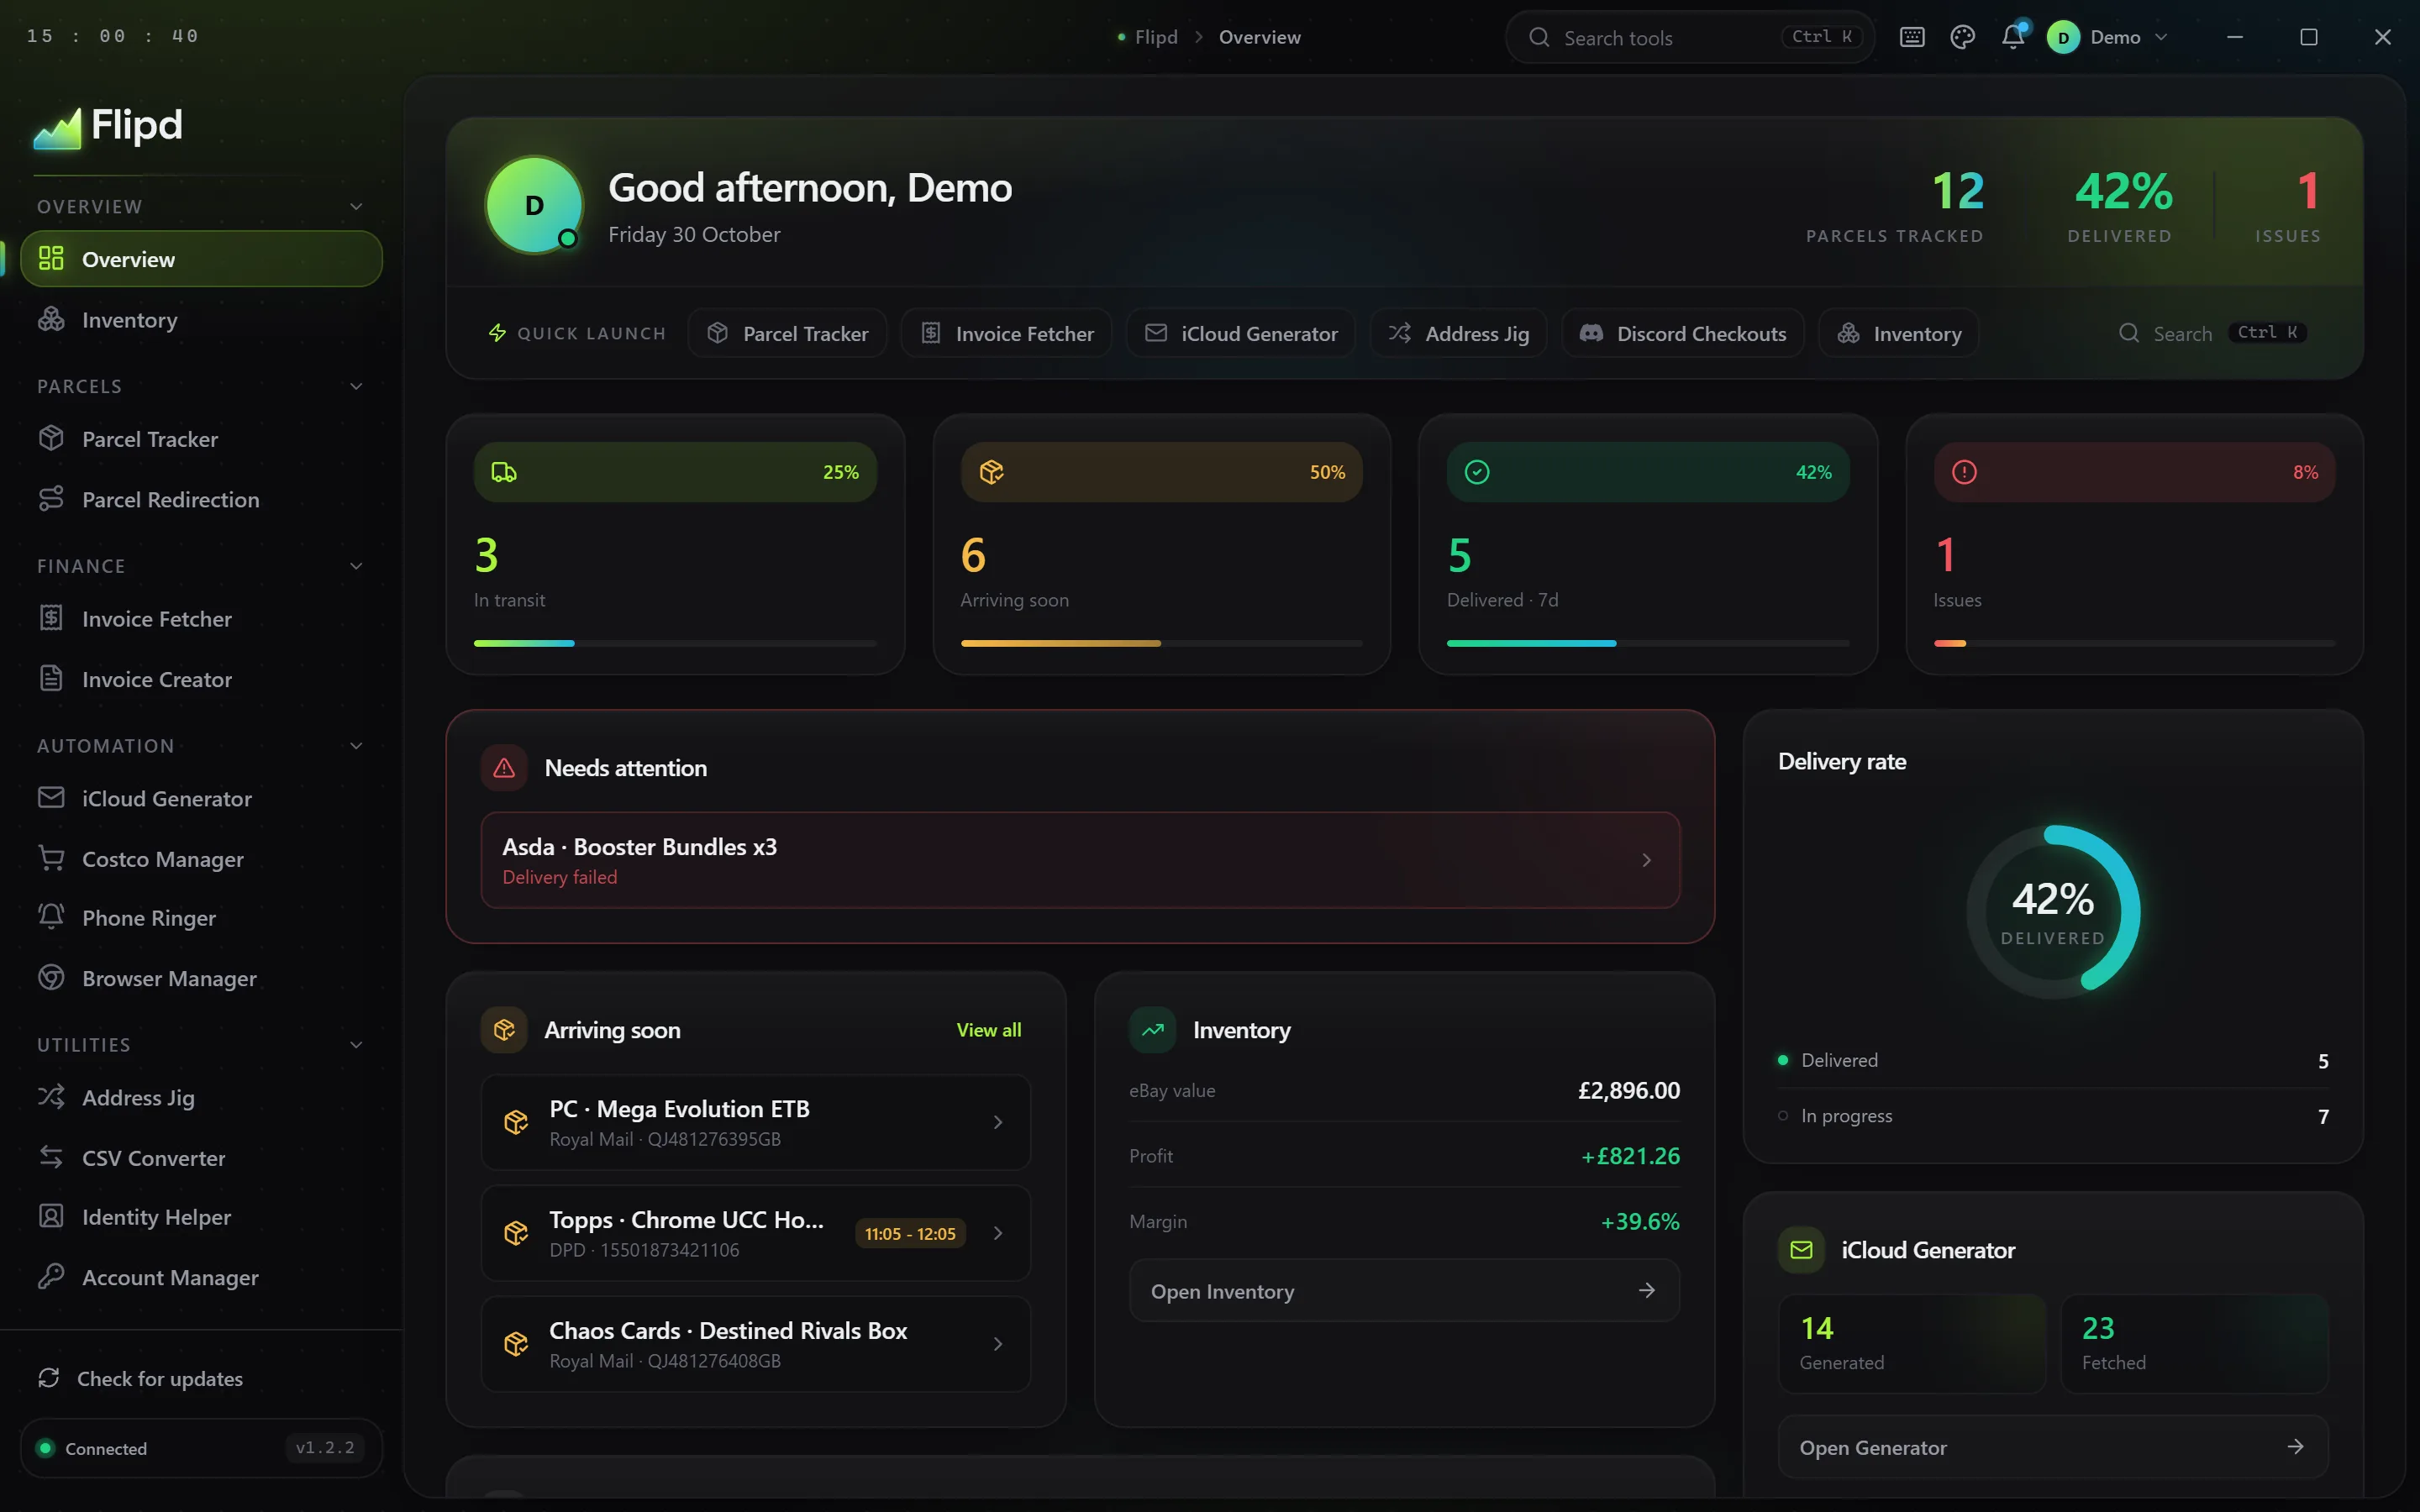This screenshot has height=1512, width=2420.
Task: Click the iCloud Generator envelope icon in card
Action: [x=1801, y=1250]
